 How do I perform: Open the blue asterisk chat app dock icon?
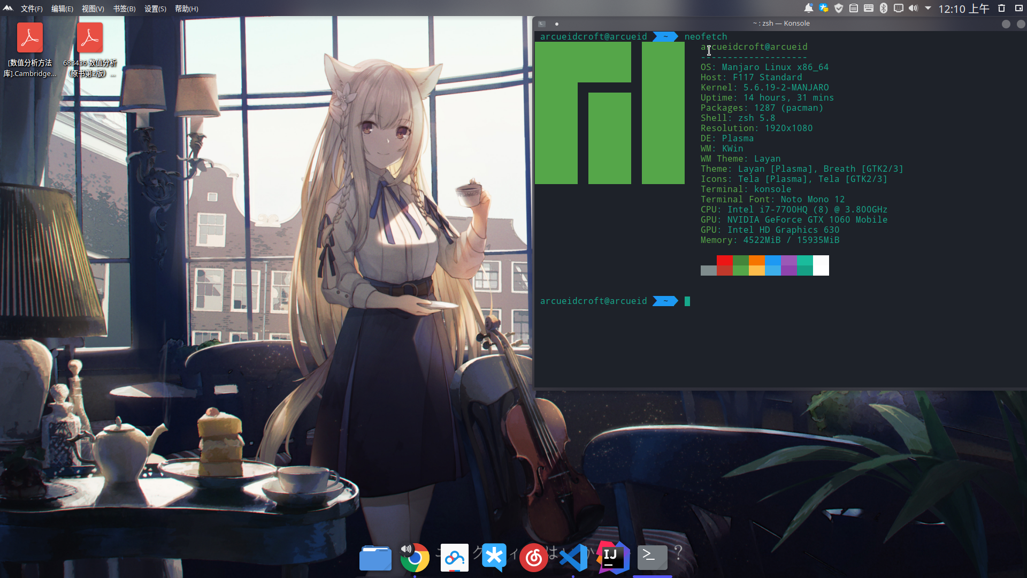pyautogui.click(x=494, y=558)
